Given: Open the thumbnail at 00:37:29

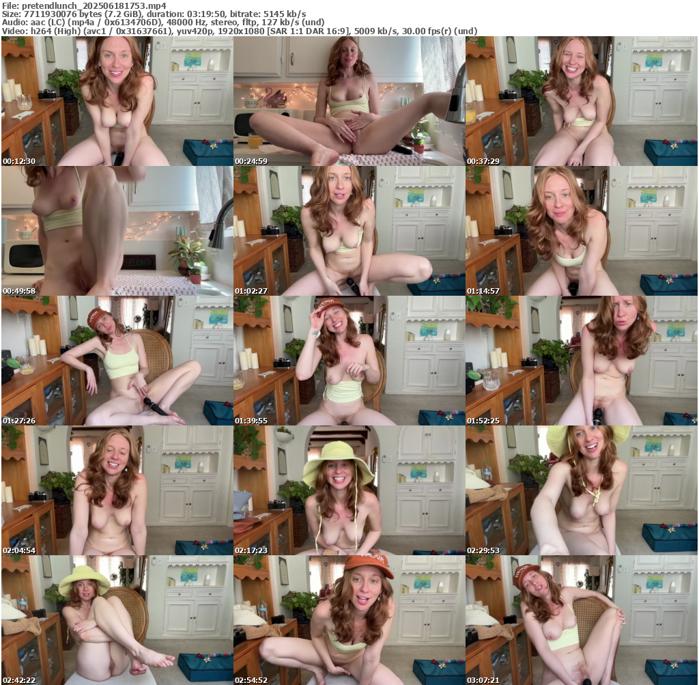Looking at the screenshot, I should (581, 101).
